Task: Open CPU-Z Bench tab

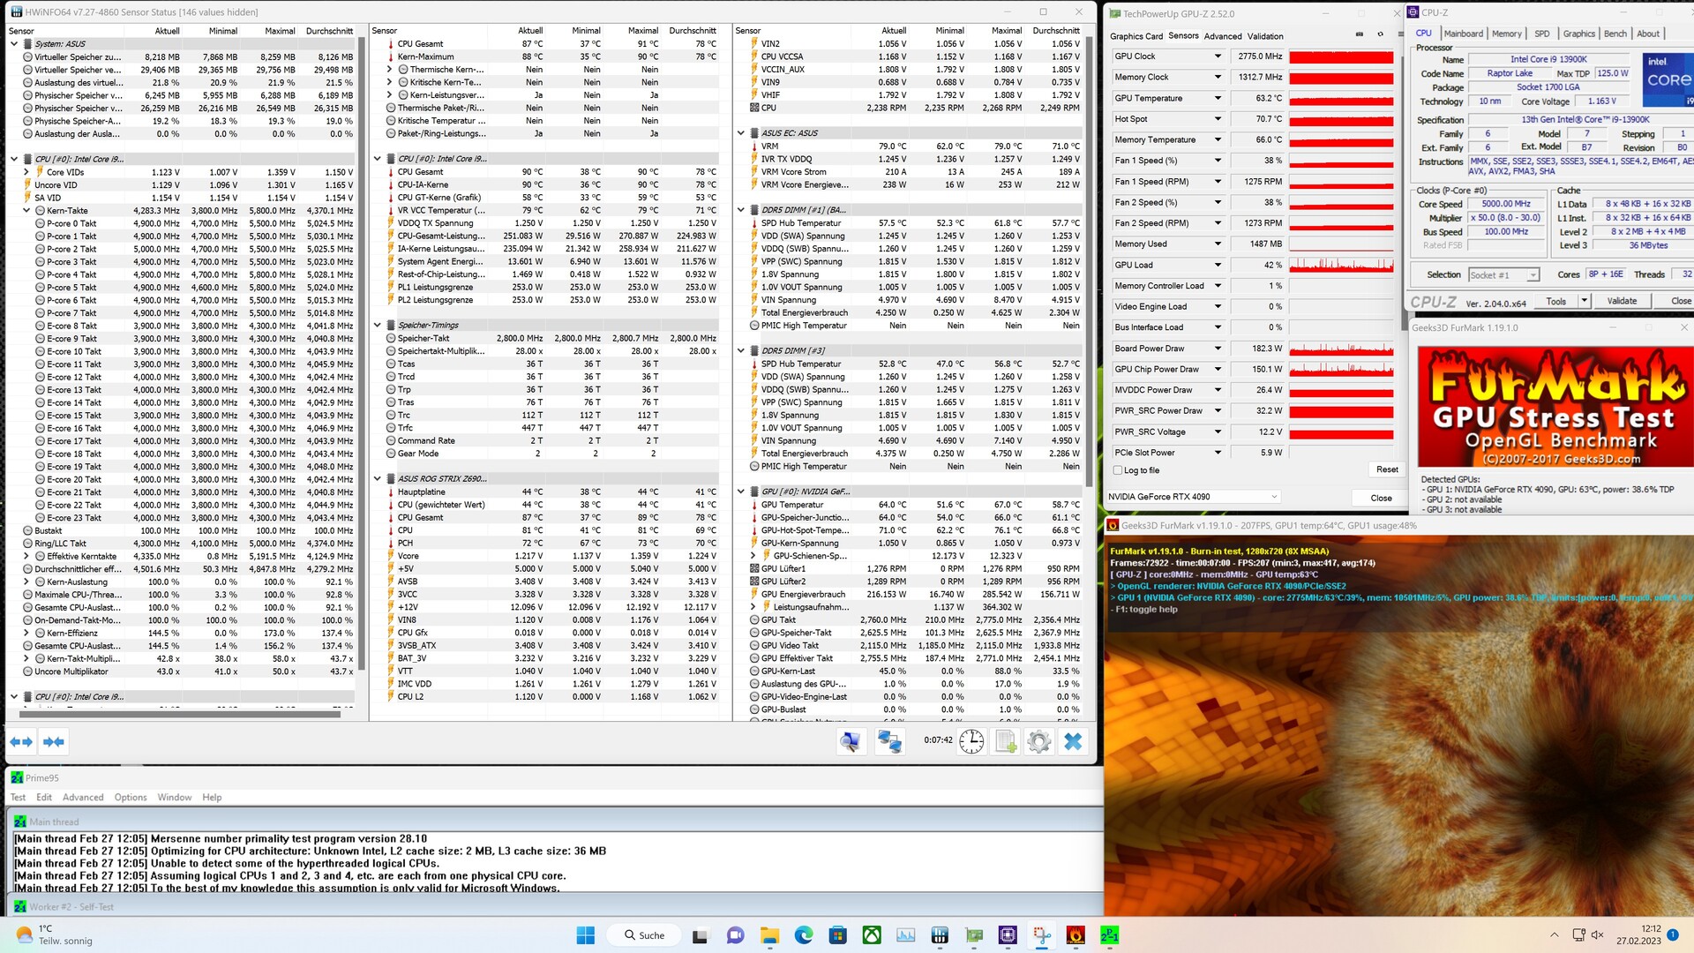Action: click(x=1615, y=34)
